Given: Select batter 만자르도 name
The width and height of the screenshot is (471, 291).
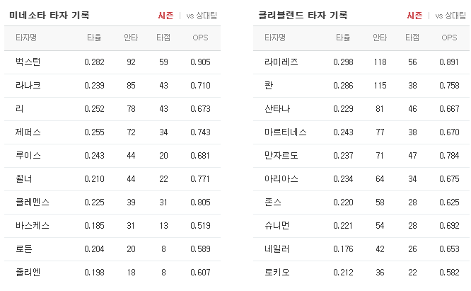Looking at the screenshot, I should [281, 156].
